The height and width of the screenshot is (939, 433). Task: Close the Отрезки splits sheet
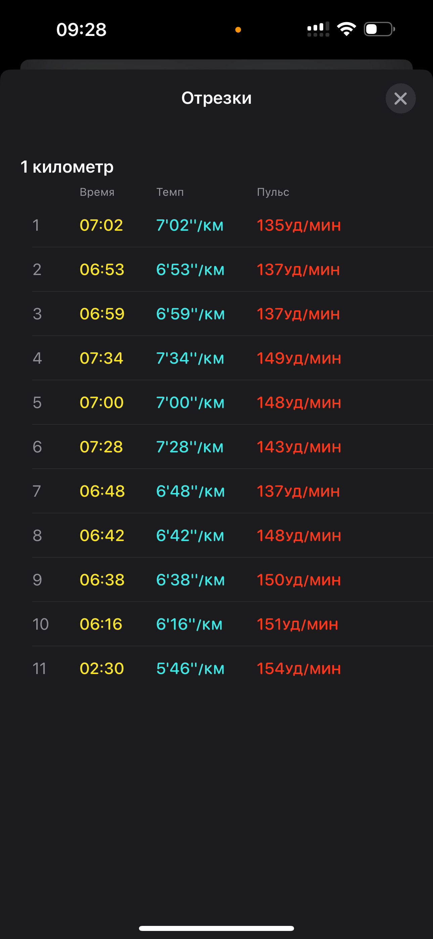point(400,98)
